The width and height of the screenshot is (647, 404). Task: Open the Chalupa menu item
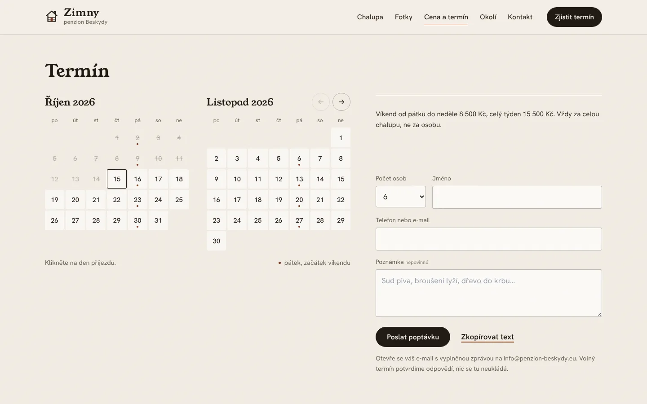[x=370, y=17]
